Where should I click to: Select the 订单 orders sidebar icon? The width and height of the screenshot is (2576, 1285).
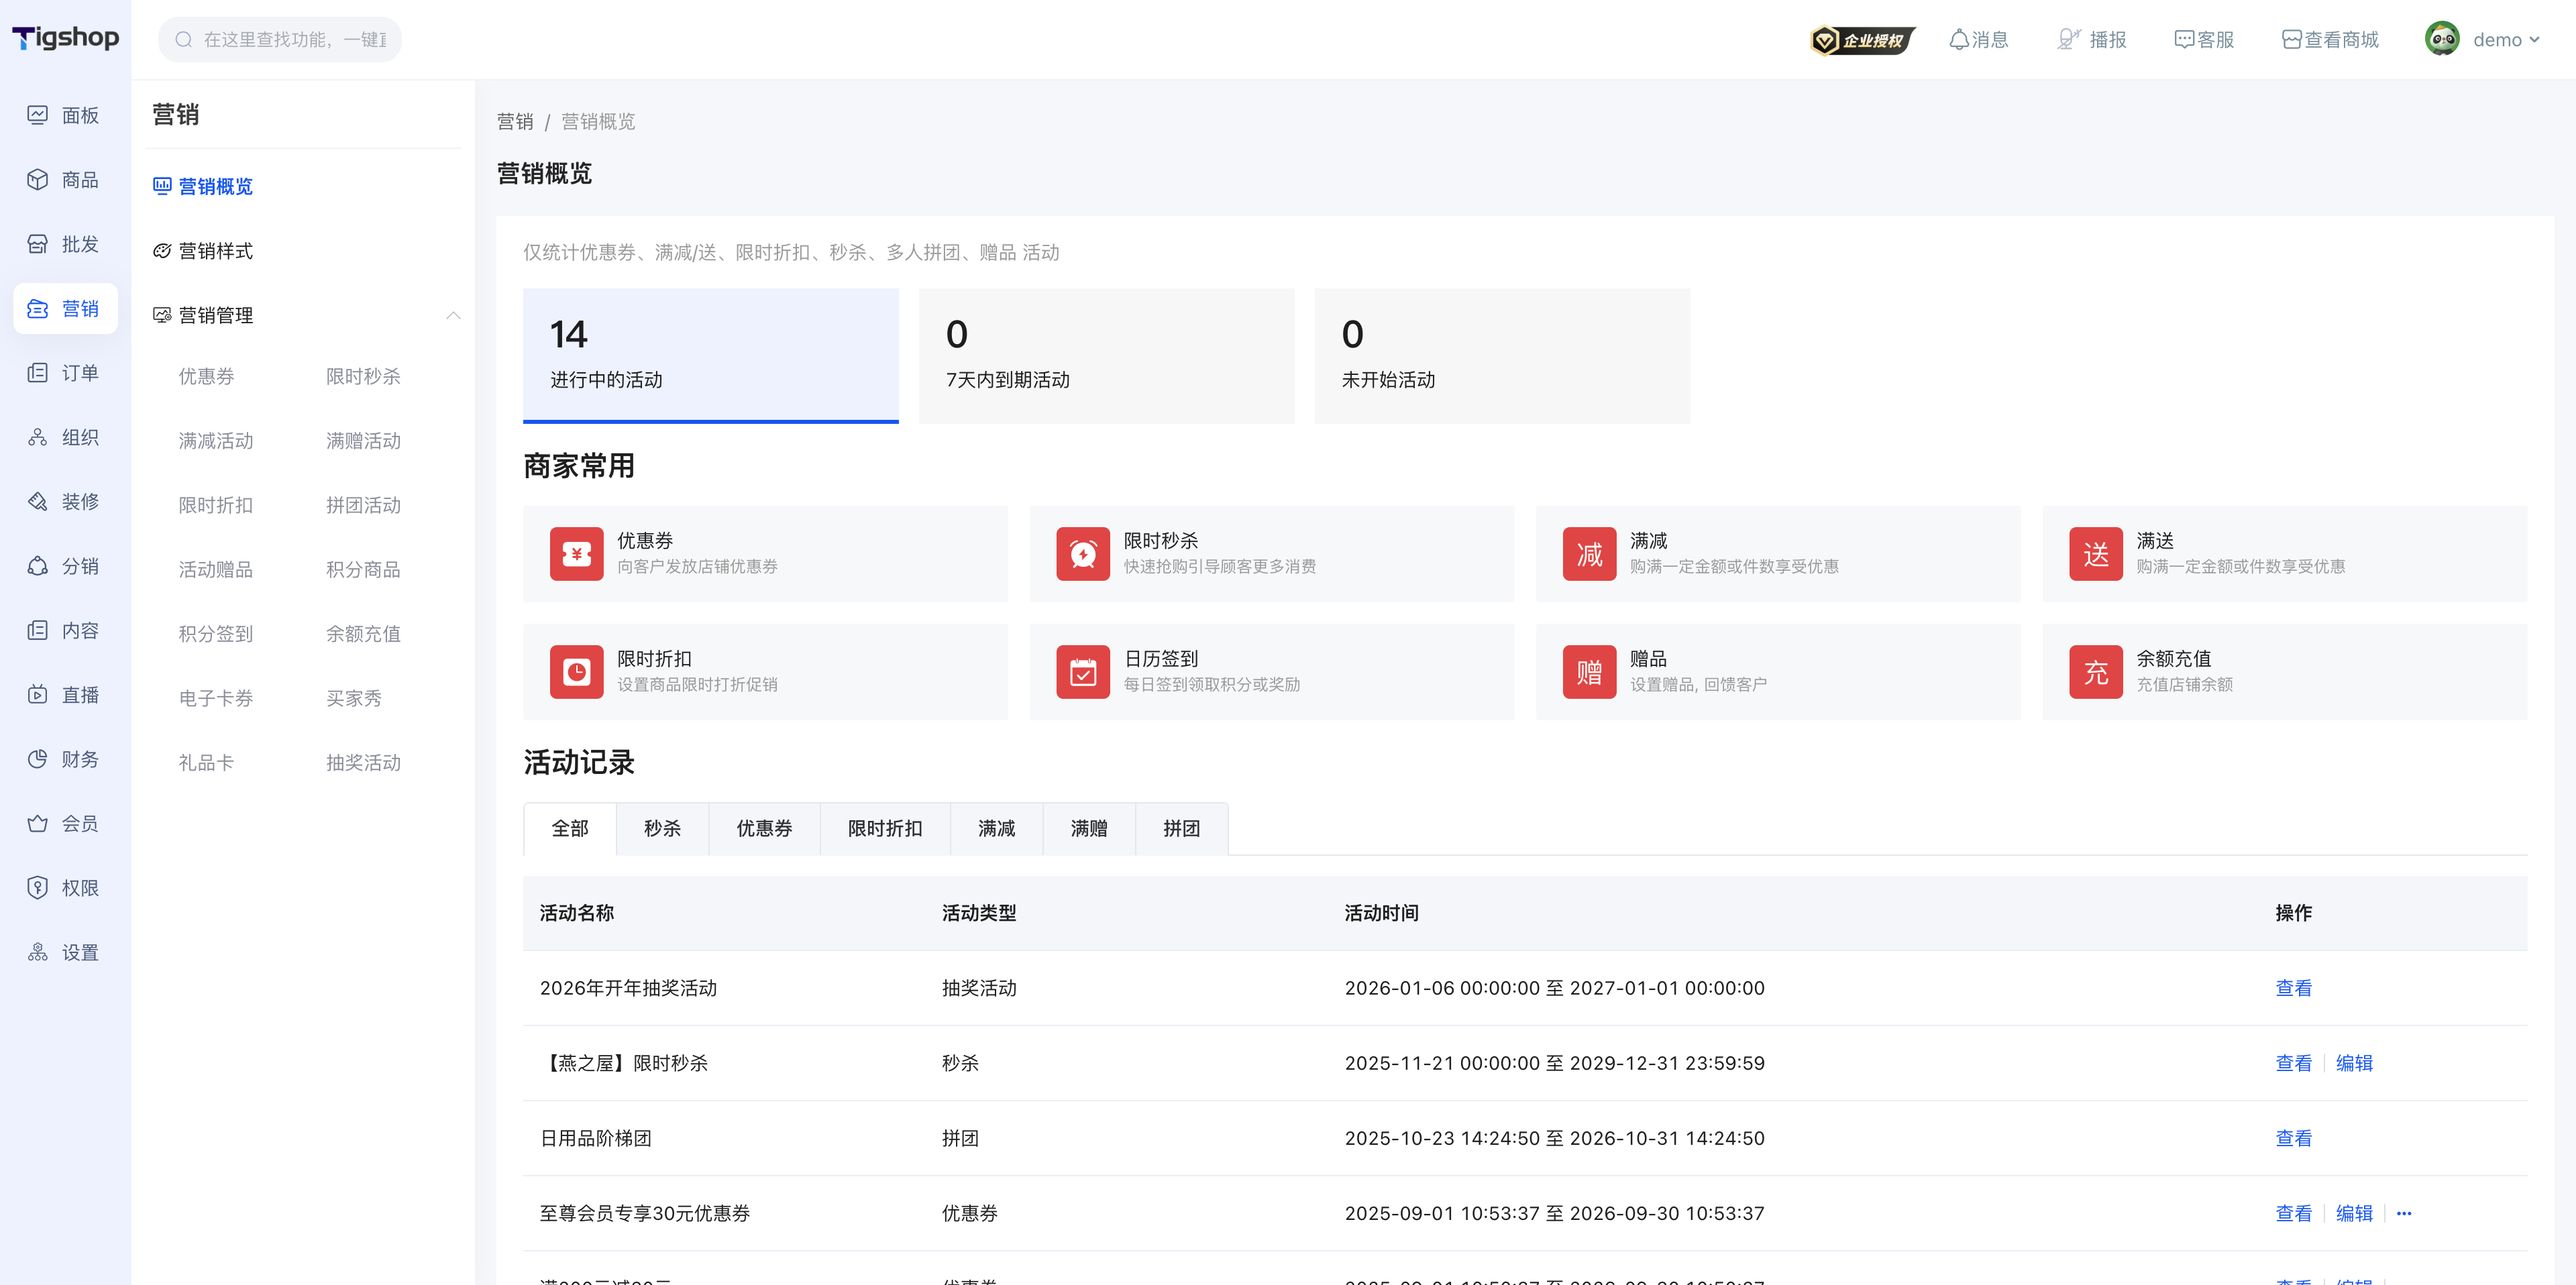pos(37,373)
